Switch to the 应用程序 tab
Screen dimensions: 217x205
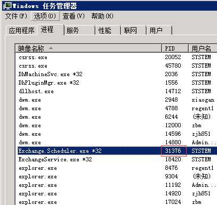pos(22,30)
